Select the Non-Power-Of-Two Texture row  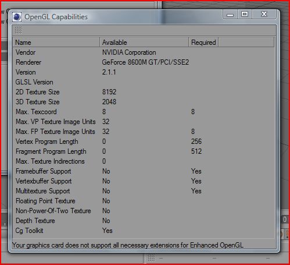tap(144, 211)
